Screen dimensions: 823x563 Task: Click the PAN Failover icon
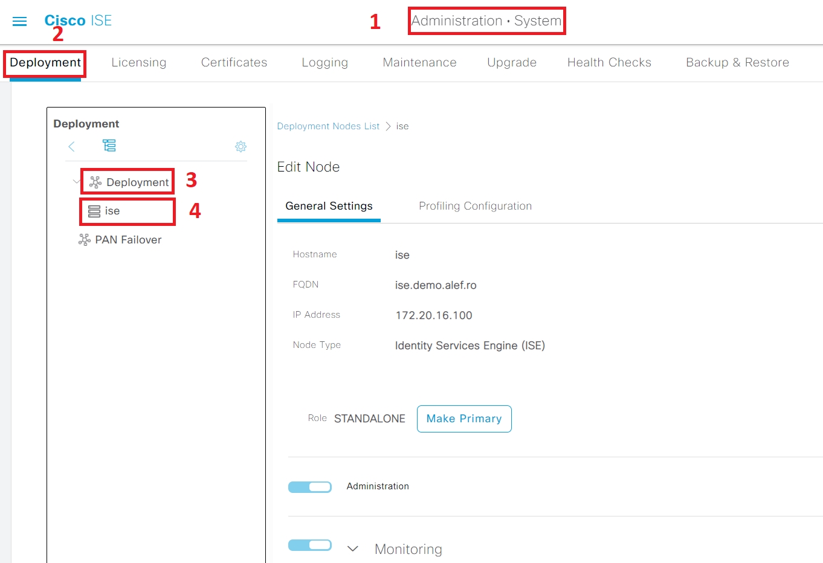85,240
